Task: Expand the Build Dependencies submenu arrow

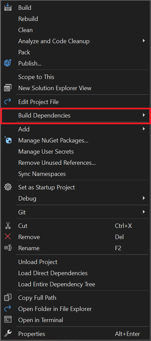Action: point(144,115)
